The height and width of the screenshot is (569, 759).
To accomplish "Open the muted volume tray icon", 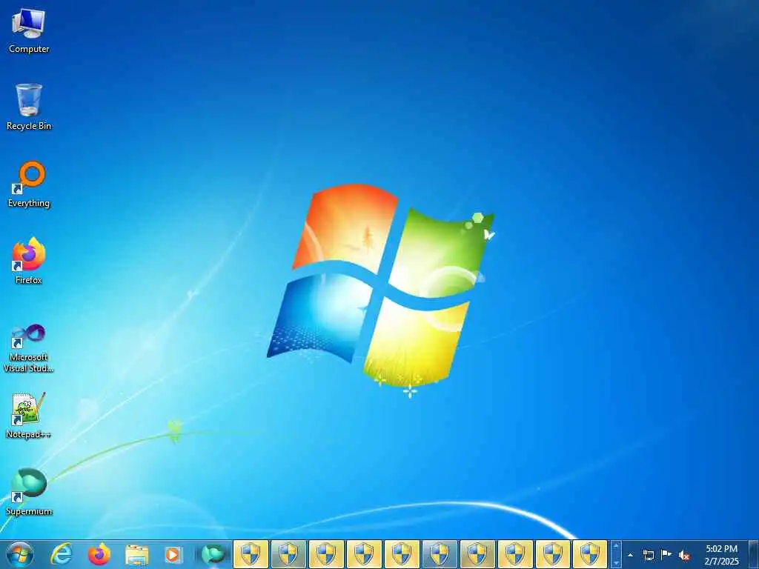I will pos(684,555).
